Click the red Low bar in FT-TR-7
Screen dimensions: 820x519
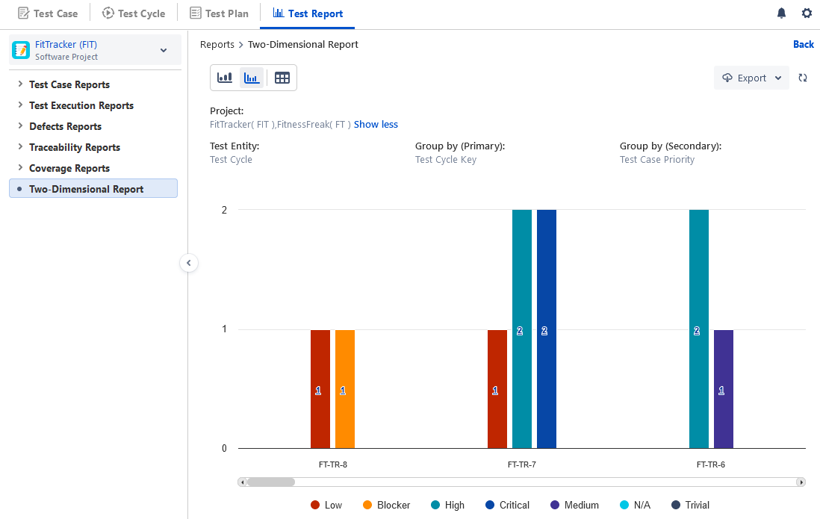[497, 389]
